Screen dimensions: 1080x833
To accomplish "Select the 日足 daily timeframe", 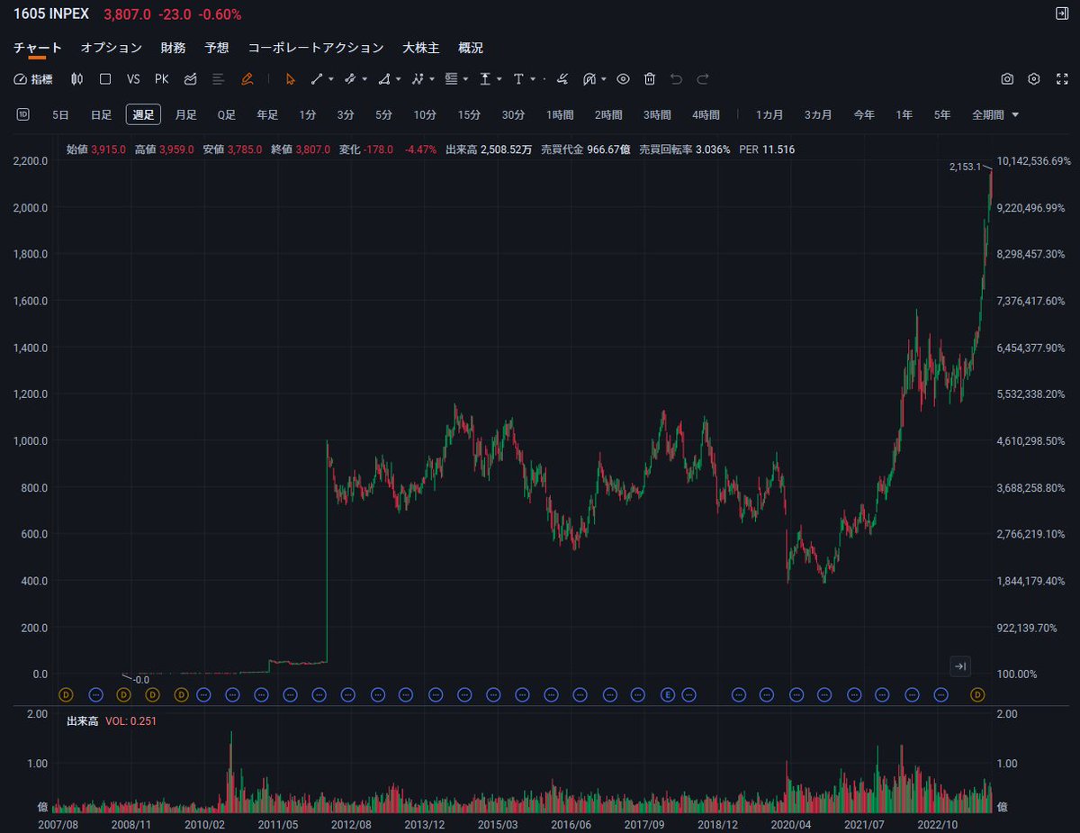I will [x=102, y=114].
